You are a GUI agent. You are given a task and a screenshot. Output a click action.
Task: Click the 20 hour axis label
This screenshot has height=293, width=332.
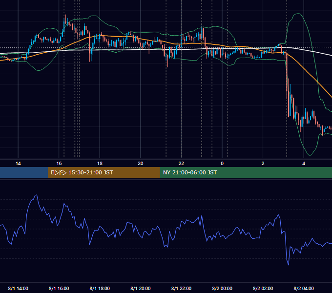coord(141,164)
